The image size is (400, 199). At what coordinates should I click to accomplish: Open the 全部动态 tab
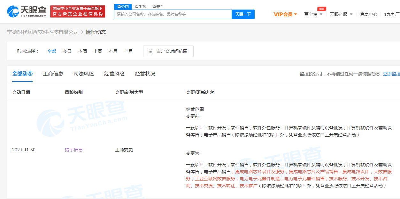tap(22, 74)
